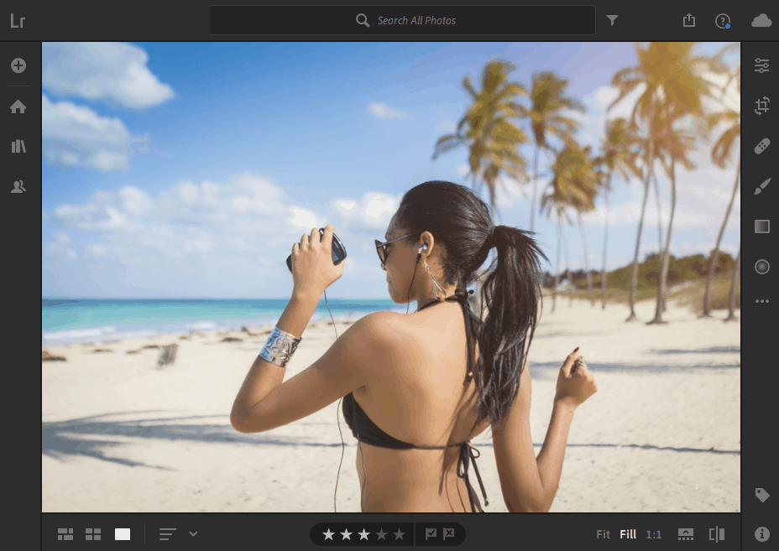779x551 pixels.
Task: Open the three-dot more options menu
Action: click(x=761, y=301)
